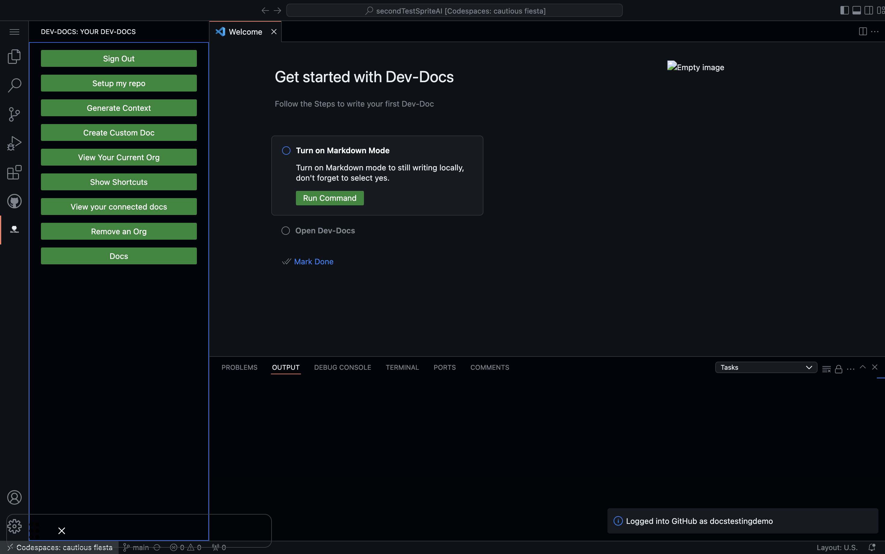Select the Open Dev-Docs radio button
The image size is (885, 554).
pyautogui.click(x=286, y=230)
